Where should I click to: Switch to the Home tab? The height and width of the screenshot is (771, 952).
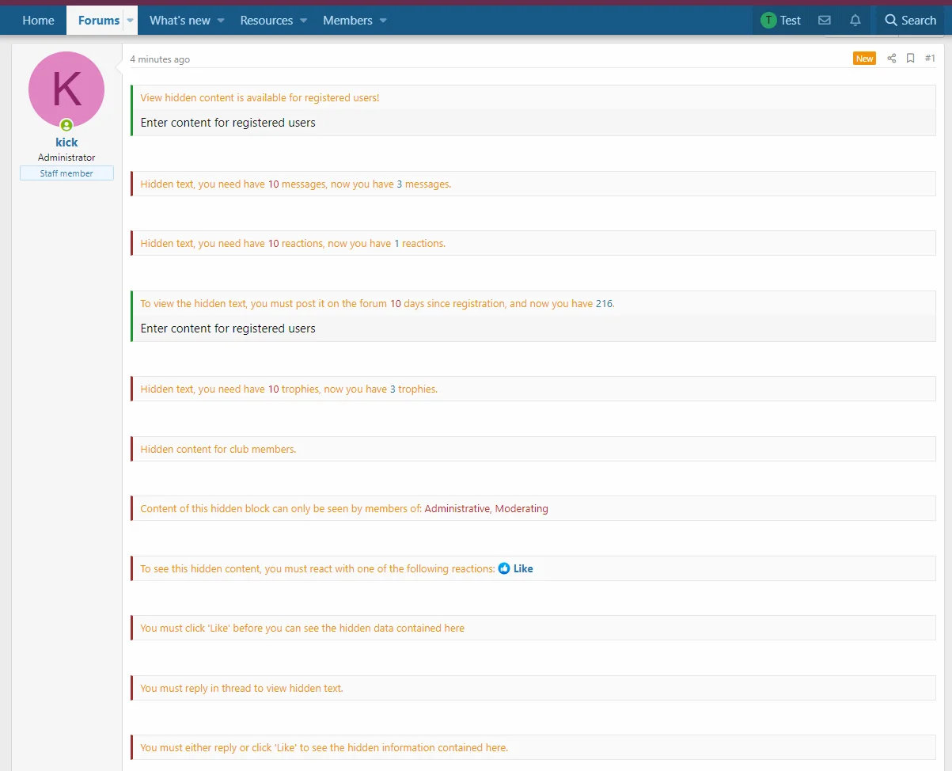[x=39, y=20]
